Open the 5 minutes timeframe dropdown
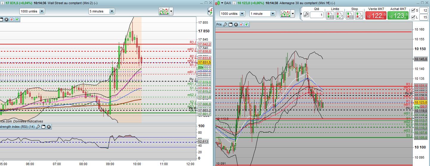Viewport: 430px width, 166px height. [x=102, y=11]
